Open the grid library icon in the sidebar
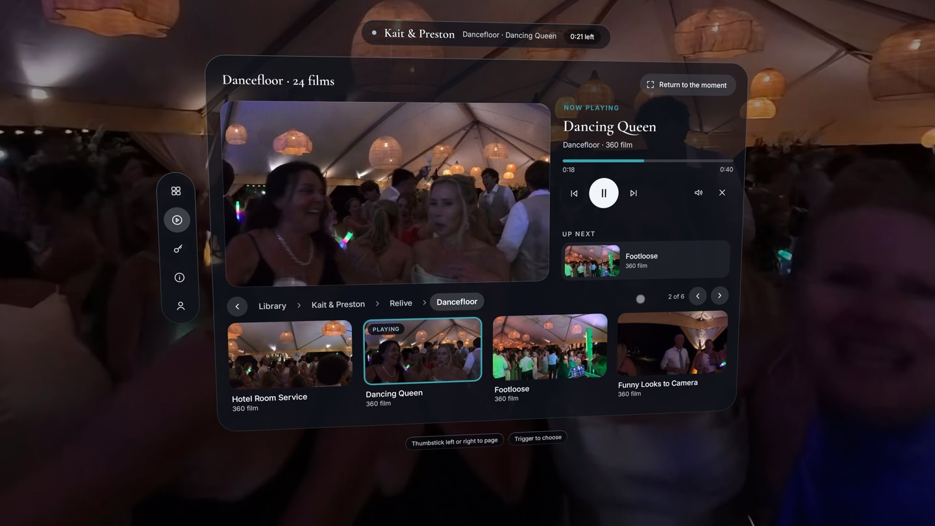The image size is (935, 526). (176, 191)
